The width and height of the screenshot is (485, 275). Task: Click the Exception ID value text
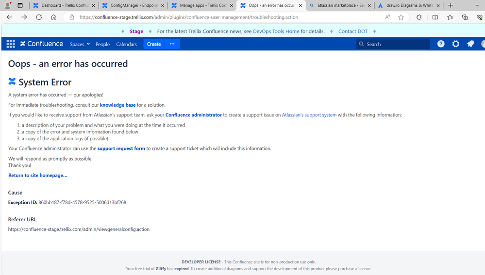82,202
